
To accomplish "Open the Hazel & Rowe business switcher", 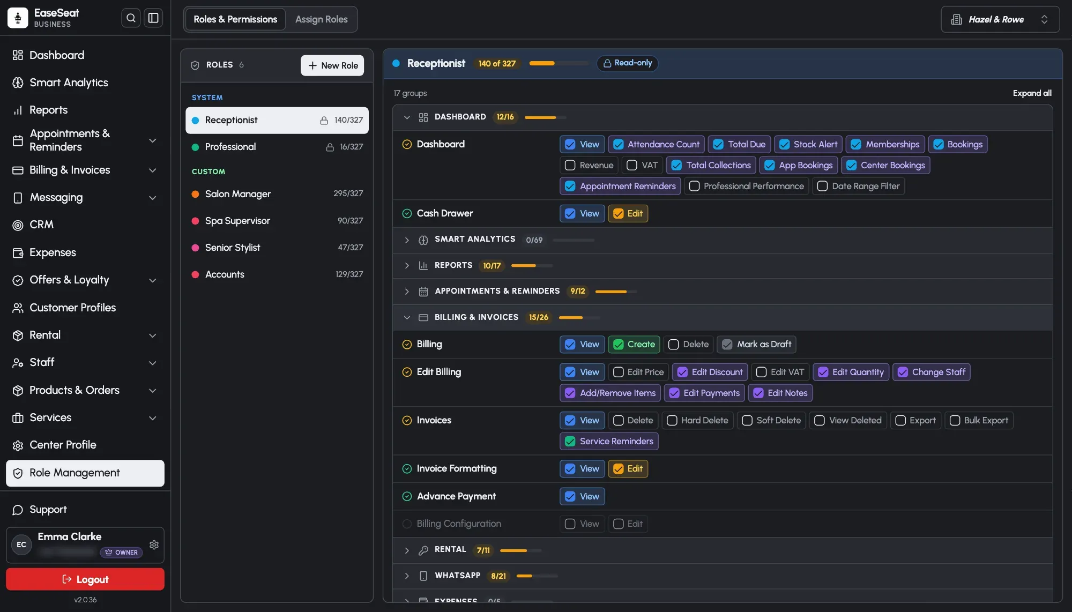I will click(x=1000, y=19).
